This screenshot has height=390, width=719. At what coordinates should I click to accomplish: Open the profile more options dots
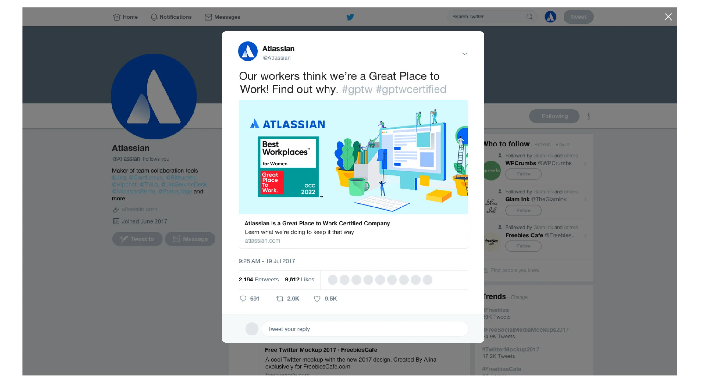(589, 116)
